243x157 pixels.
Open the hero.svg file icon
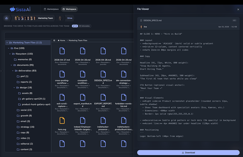tap(62, 120)
